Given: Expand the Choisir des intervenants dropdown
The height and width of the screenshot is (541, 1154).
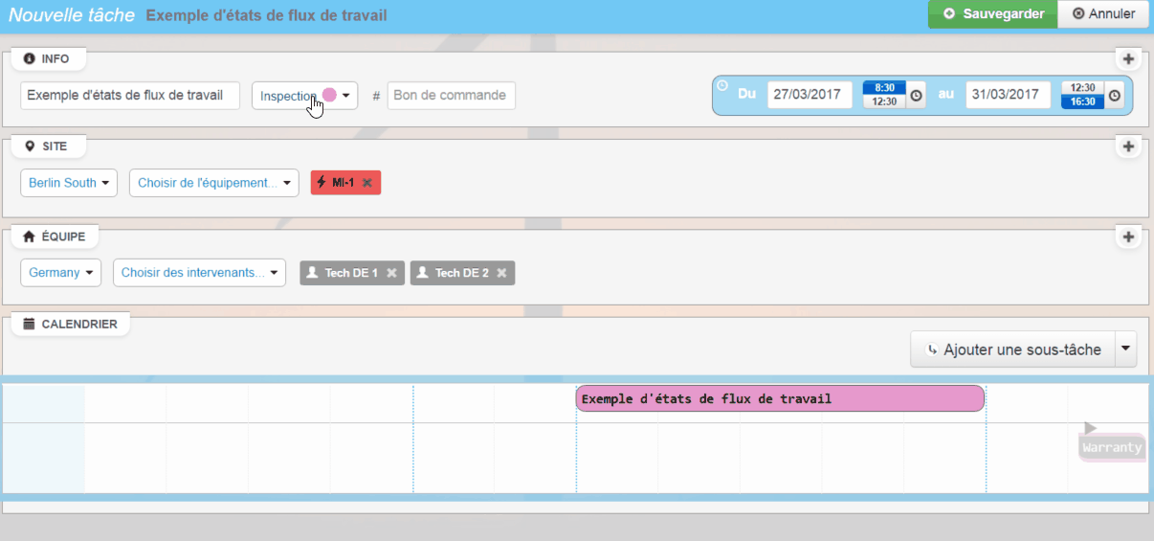Looking at the screenshot, I should pos(199,273).
